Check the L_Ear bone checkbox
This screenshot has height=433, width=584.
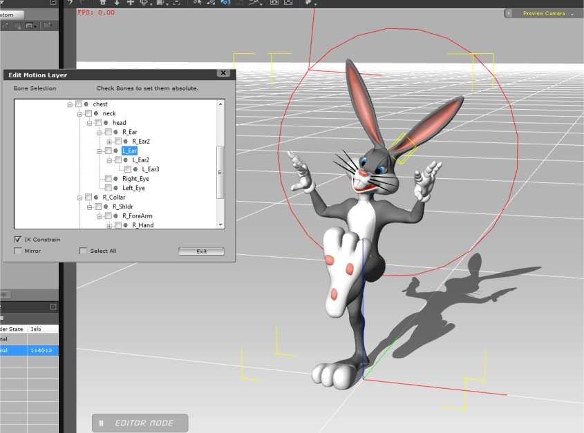pos(109,151)
